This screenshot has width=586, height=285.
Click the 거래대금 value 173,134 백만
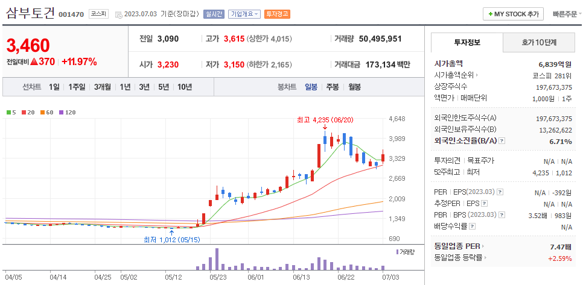tap(387, 64)
